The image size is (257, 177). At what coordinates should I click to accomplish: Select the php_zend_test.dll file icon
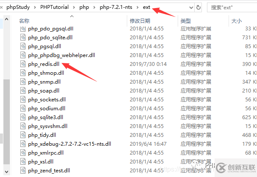point(23,171)
